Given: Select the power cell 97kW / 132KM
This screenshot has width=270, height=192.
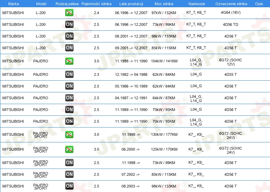Looking at the screenshot, I should click(x=164, y=13).
